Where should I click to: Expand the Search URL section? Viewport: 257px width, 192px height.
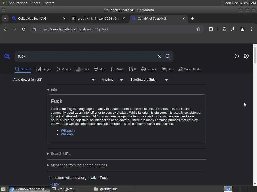pyautogui.click(x=59, y=154)
